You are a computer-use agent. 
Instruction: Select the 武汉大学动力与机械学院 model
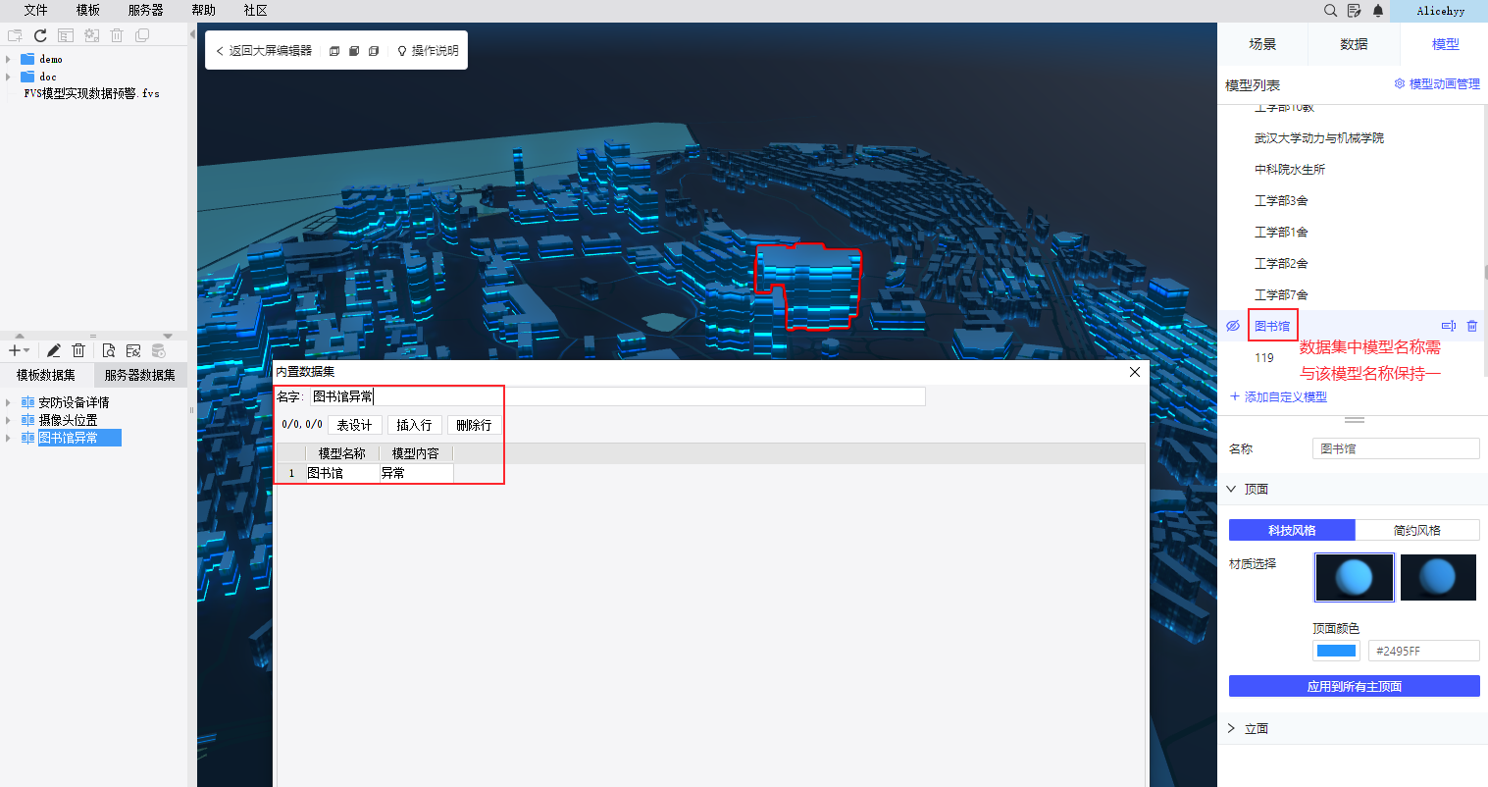(1319, 138)
